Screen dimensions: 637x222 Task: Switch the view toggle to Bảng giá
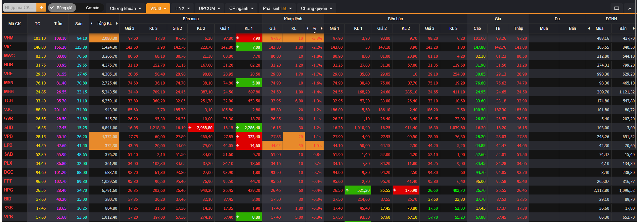coord(62,8)
